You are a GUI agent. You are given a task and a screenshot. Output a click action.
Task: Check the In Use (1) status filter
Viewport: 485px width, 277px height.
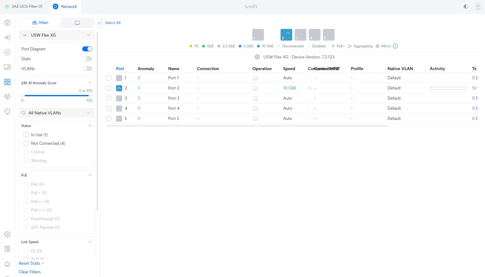pyautogui.click(x=26, y=135)
